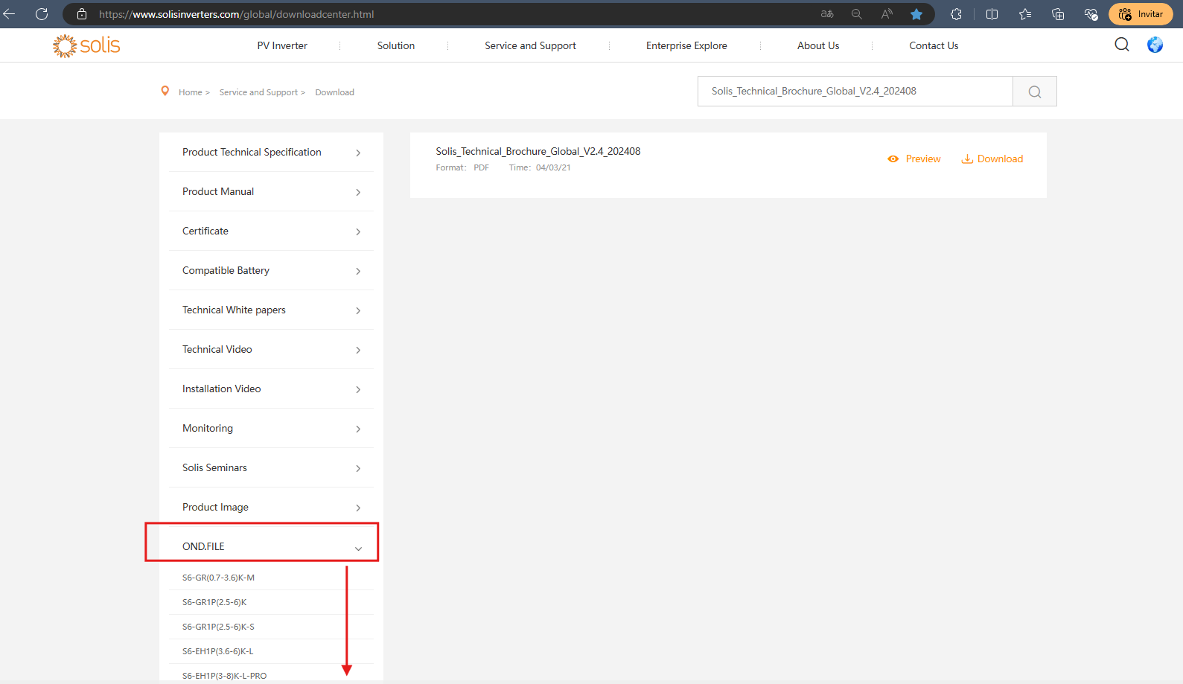
Task: Open the globe language selector
Action: point(1155,45)
